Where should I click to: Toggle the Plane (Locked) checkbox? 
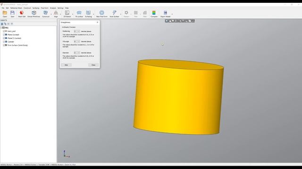(4, 35)
